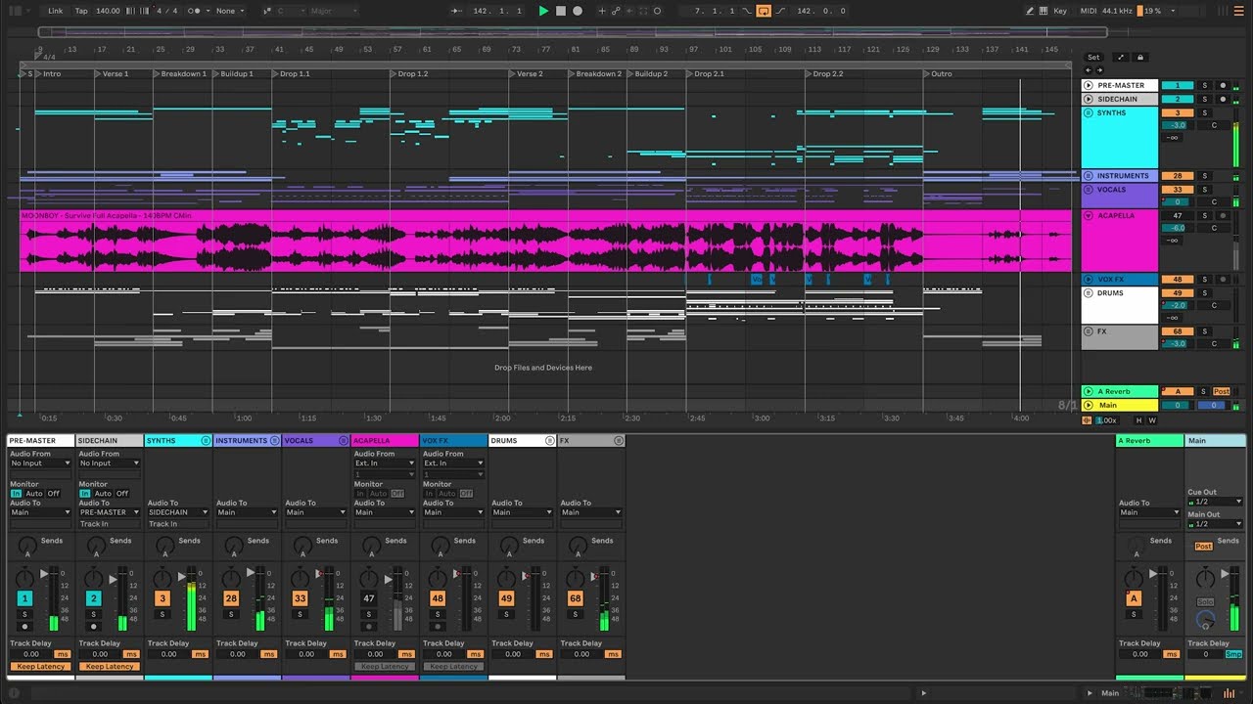Toggle the W optimize width button
The image size is (1253, 704).
pos(1152,420)
